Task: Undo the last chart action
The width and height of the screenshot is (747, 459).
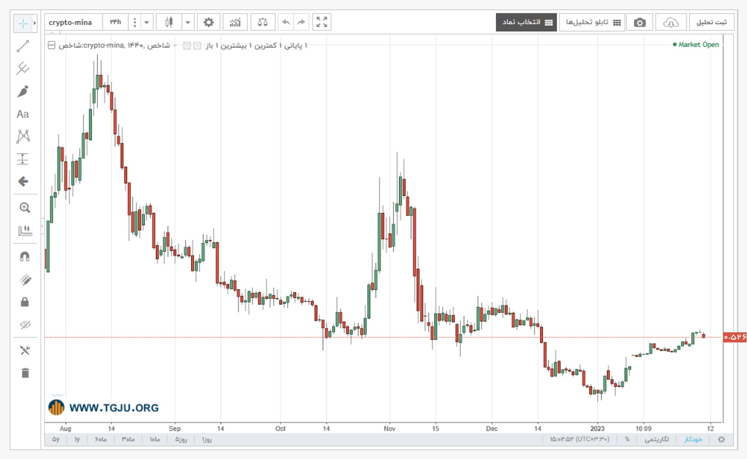Action: (286, 22)
